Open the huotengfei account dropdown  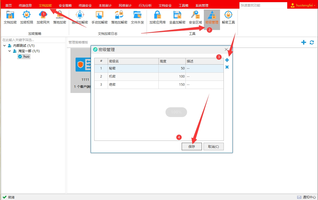pyautogui.click(x=314, y=6)
